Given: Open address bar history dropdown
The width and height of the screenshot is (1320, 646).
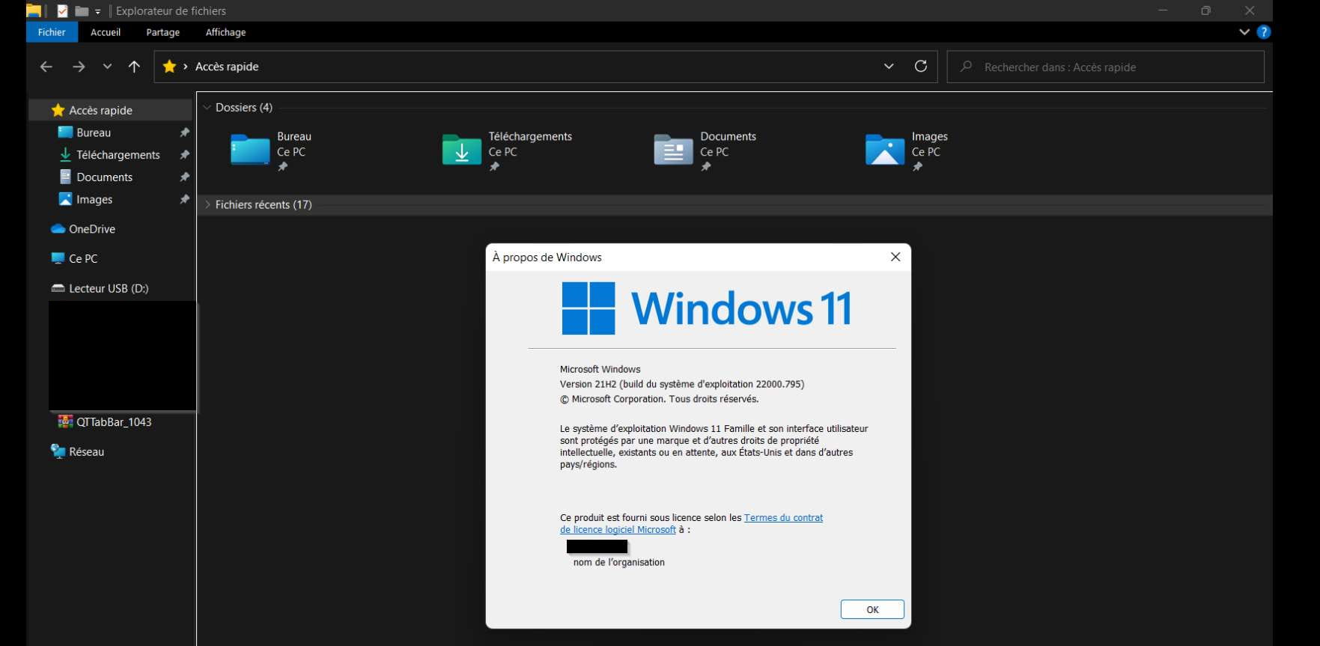Looking at the screenshot, I should pos(889,66).
